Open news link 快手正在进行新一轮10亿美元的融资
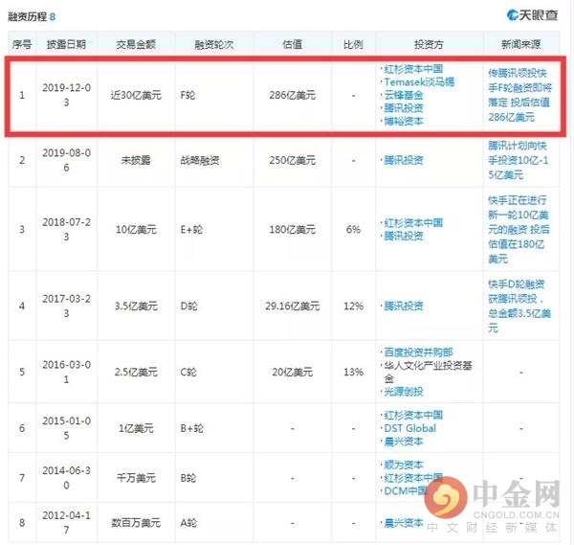This screenshot has width=574, height=545. pos(519,230)
